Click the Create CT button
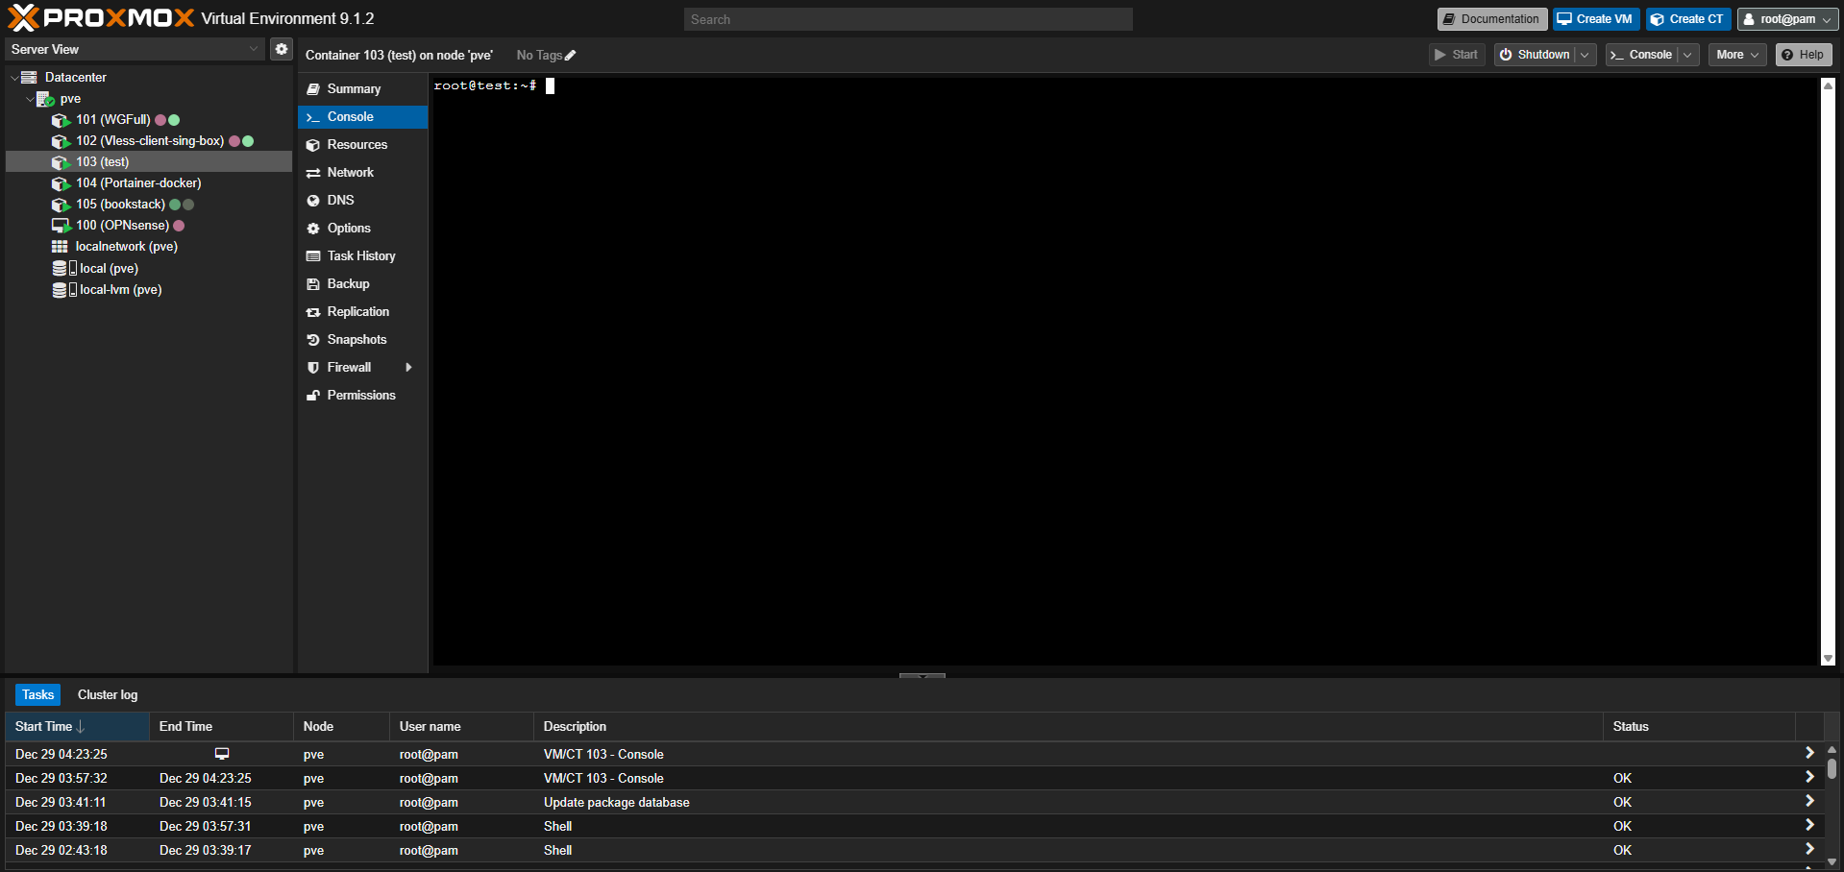This screenshot has height=872, width=1844. pyautogui.click(x=1688, y=19)
